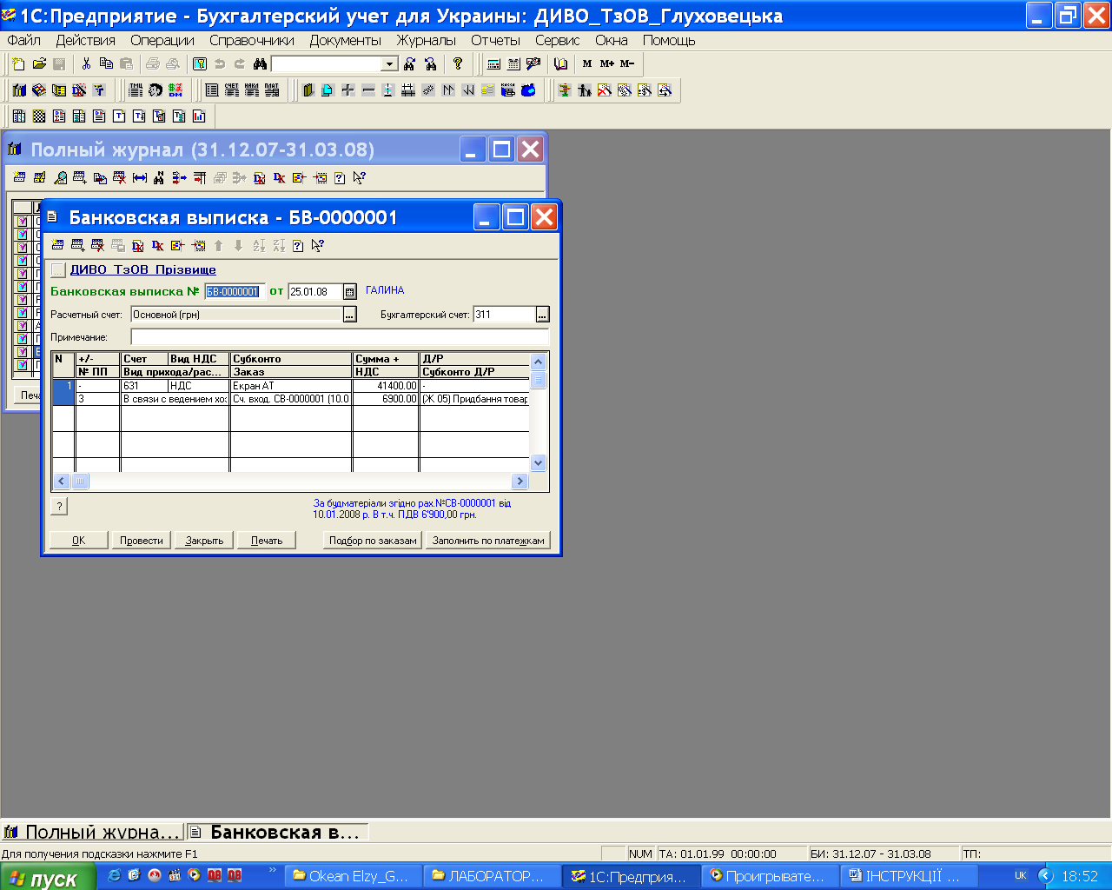Click the Примечание text field

(x=340, y=336)
